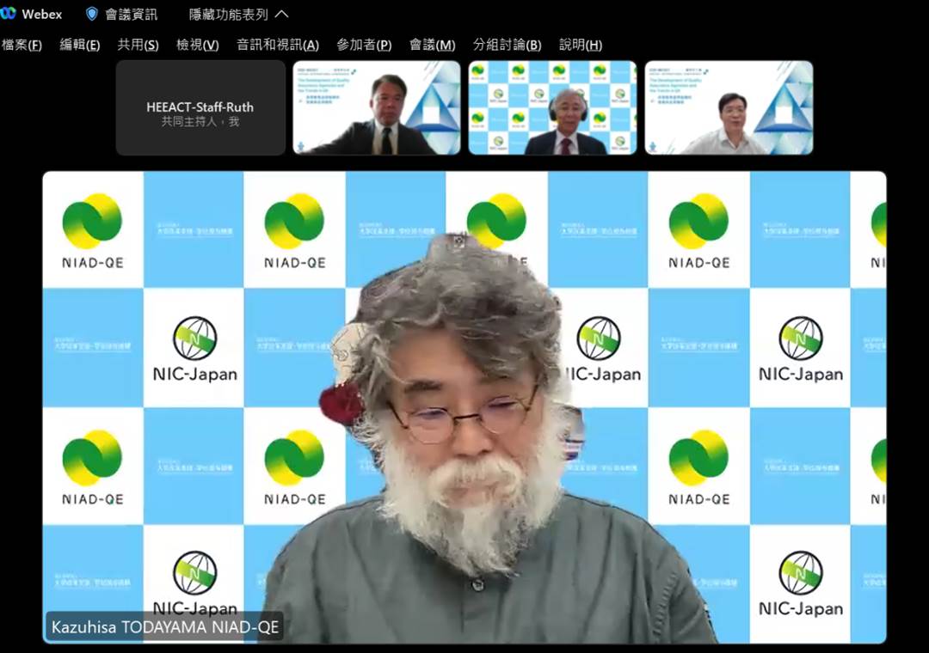Open the 音訊和視訊(A) menu
This screenshot has width=929, height=653.
pyautogui.click(x=277, y=45)
